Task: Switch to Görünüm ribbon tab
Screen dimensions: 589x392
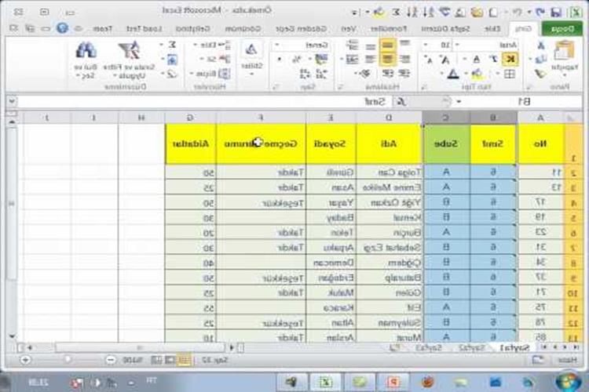Action: [243, 28]
